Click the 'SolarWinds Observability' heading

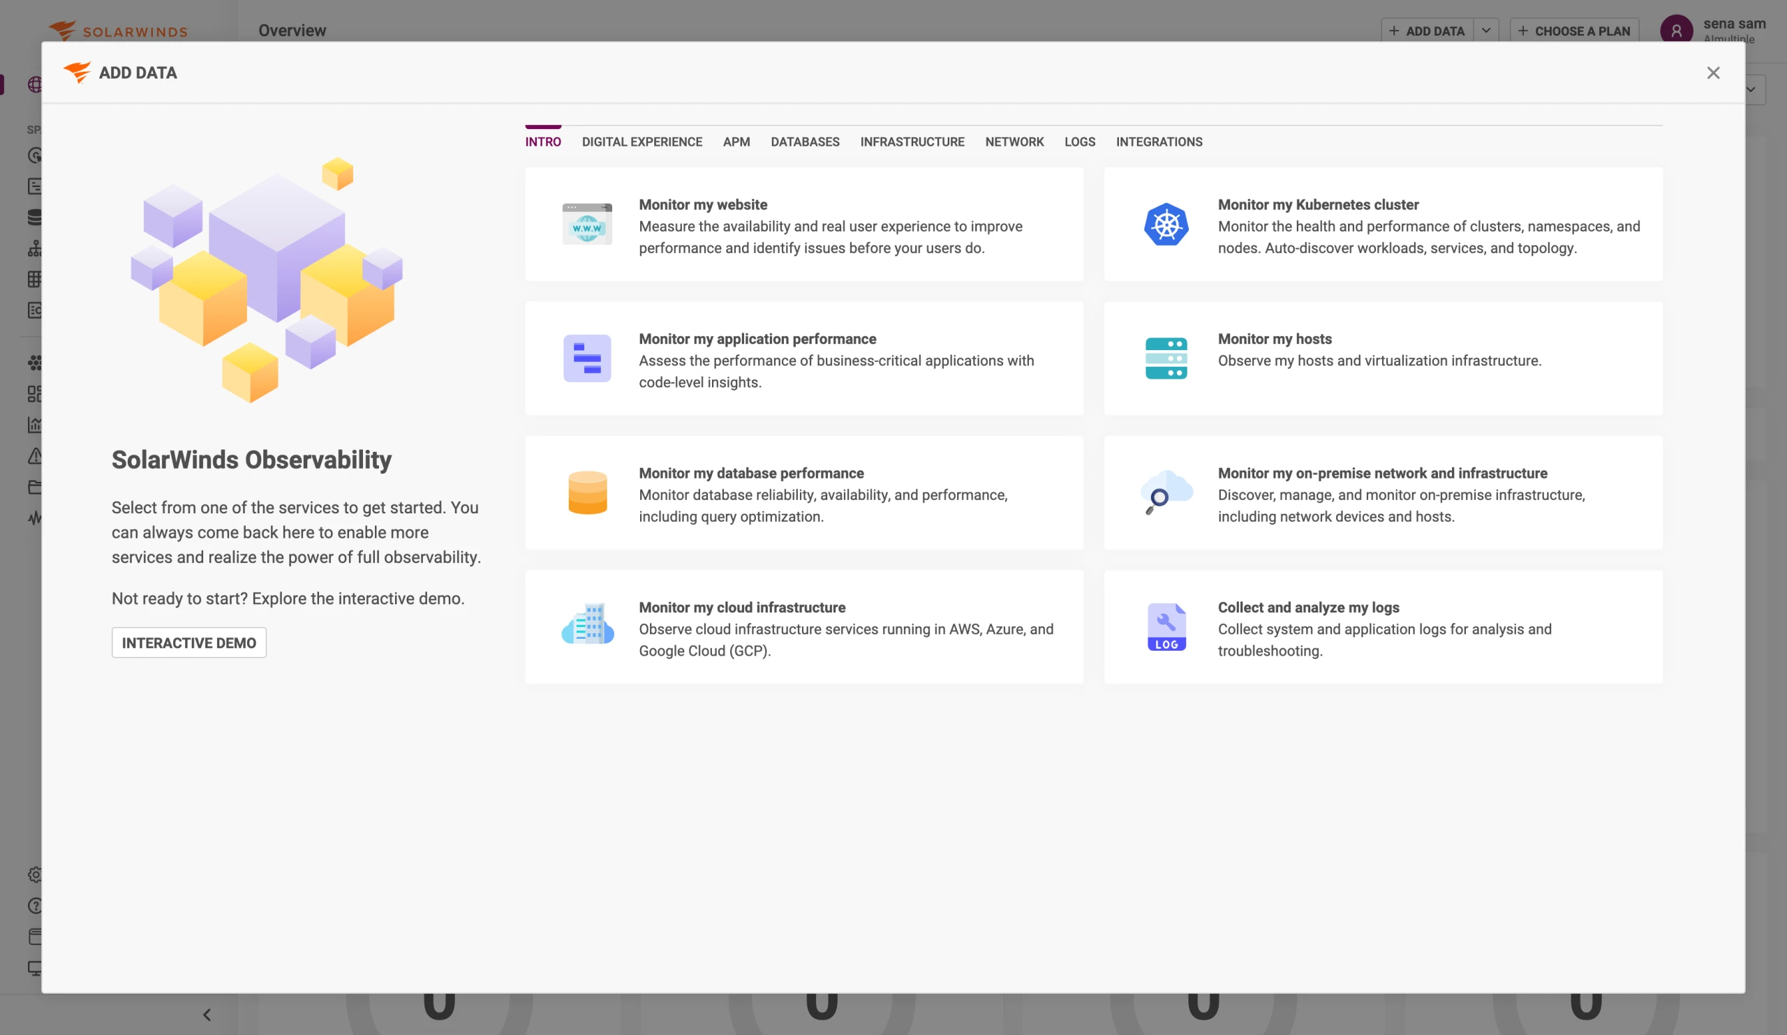click(x=251, y=460)
